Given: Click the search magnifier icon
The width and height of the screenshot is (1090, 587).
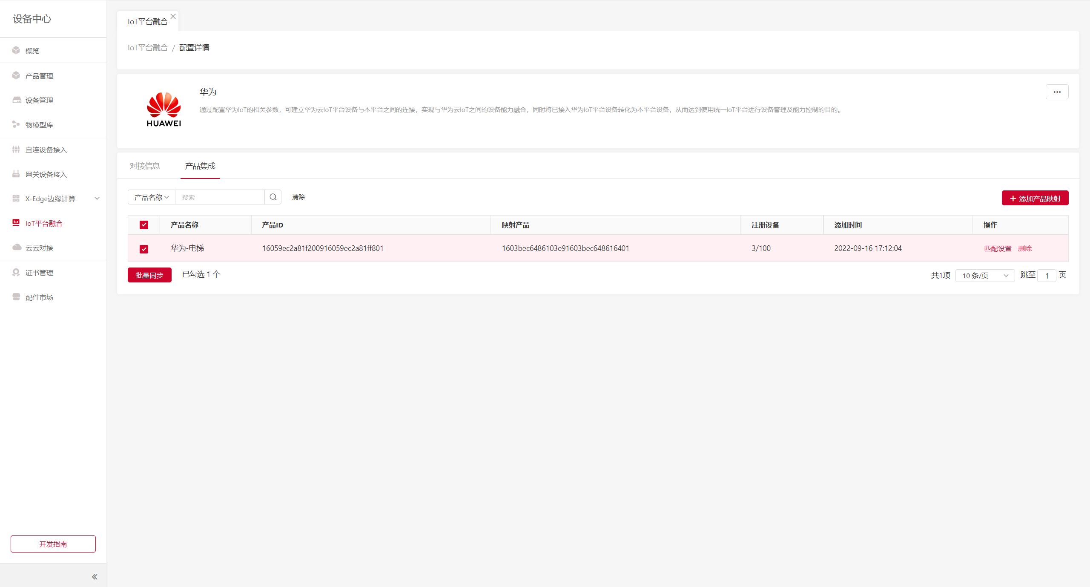Looking at the screenshot, I should (273, 197).
